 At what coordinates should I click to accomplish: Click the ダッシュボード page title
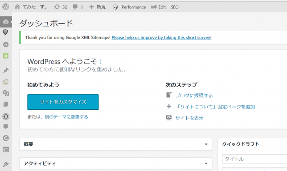click(x=46, y=24)
